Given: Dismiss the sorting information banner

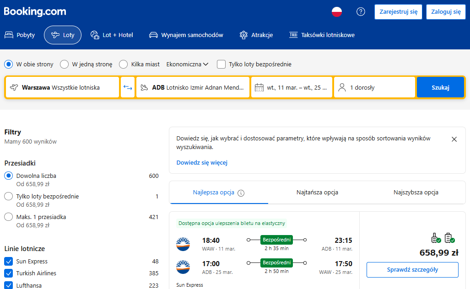Looking at the screenshot, I should pos(454,139).
